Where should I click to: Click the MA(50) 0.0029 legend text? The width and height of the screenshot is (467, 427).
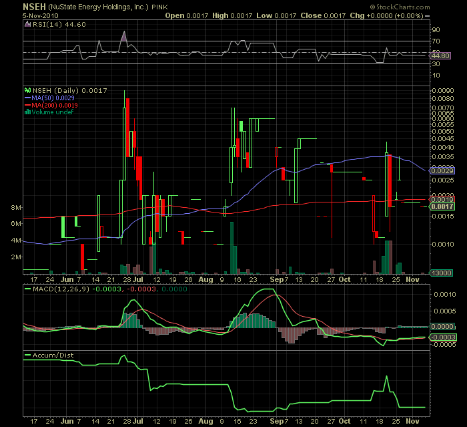53,98
